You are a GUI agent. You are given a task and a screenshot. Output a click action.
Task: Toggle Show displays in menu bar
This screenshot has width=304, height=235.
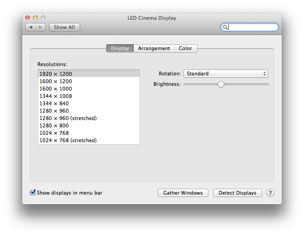click(33, 193)
